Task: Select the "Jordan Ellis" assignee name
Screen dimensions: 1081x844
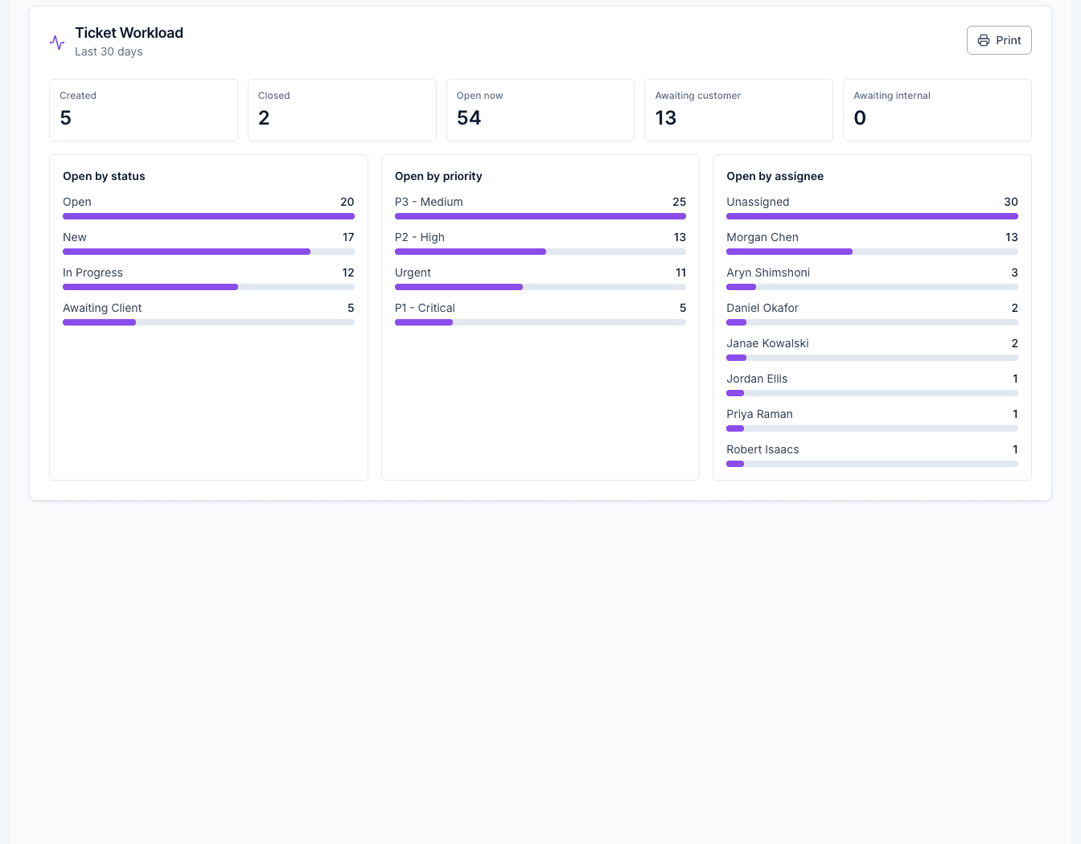Action: pos(757,379)
